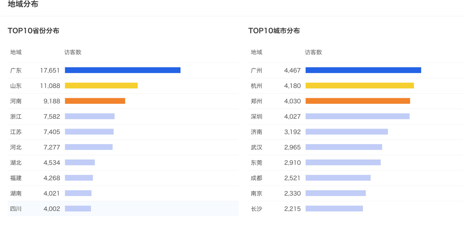The width and height of the screenshot is (463, 234).
Task: Select the 东莞 city label
Action: [x=256, y=163]
